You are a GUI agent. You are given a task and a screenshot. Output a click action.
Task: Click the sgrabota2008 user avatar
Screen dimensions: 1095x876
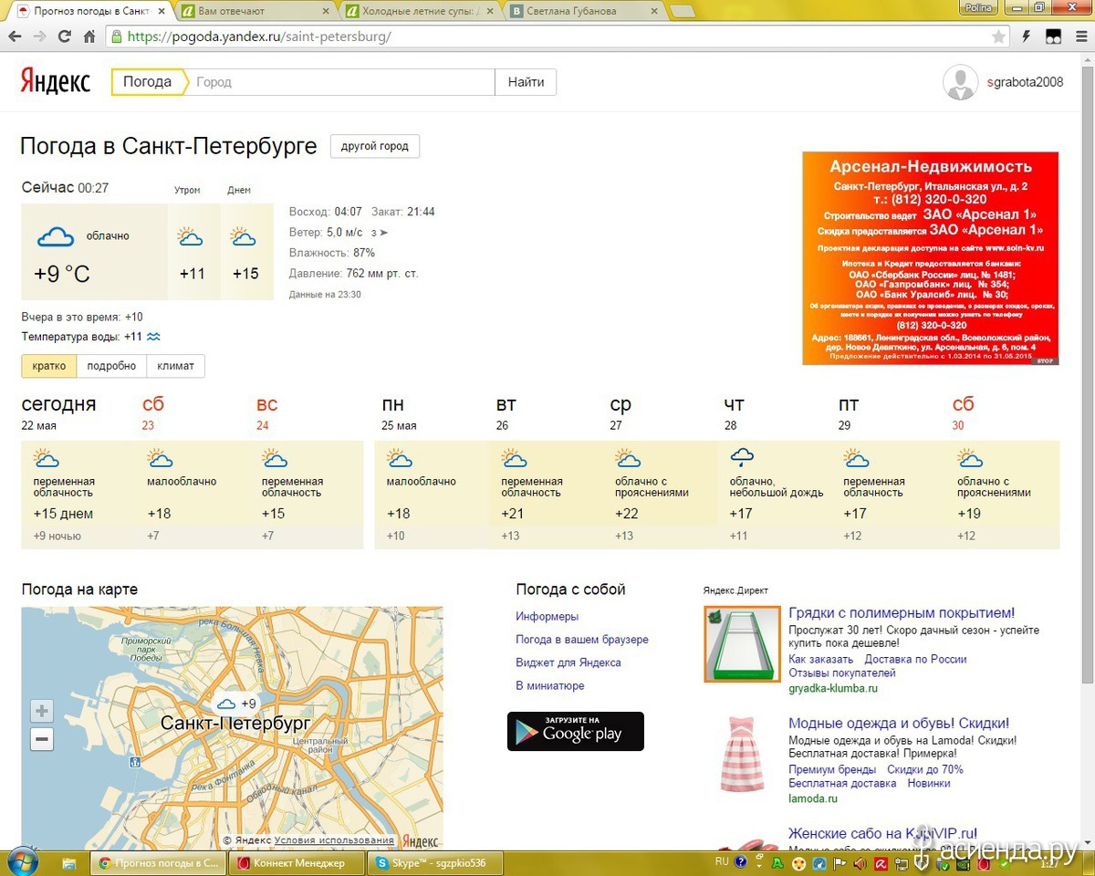(x=960, y=82)
